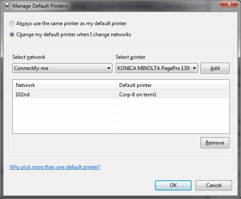Select Always use the same printer option

coord(12,23)
